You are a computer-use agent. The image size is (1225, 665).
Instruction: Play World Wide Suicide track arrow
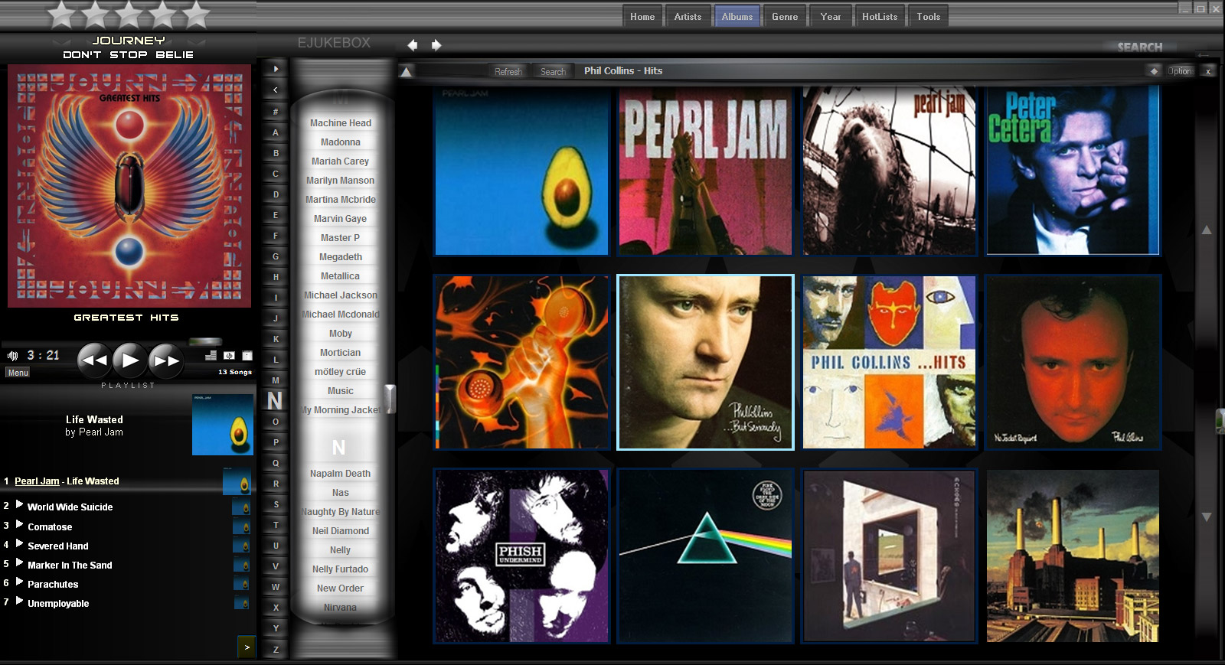(20, 505)
